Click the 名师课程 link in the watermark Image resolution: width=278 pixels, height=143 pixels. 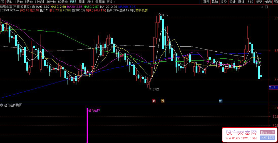[267, 138]
